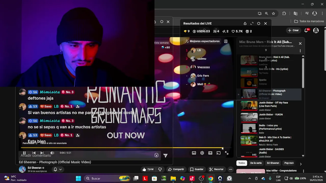Go to previous video in player
This screenshot has width=326, height=183.
tap(34, 153)
